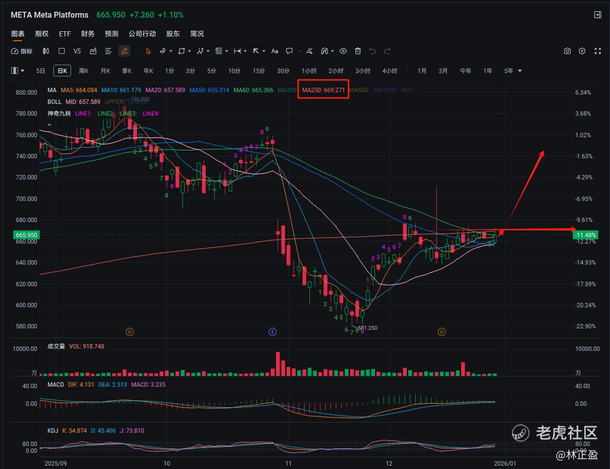Select the 周K weekly candle period
This screenshot has width=610, height=469.
(84, 71)
